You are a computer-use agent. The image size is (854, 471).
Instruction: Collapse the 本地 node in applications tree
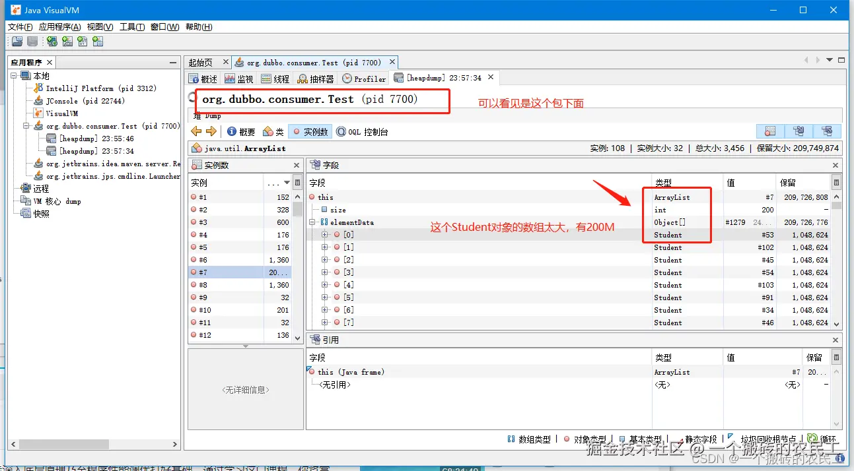(x=15, y=74)
